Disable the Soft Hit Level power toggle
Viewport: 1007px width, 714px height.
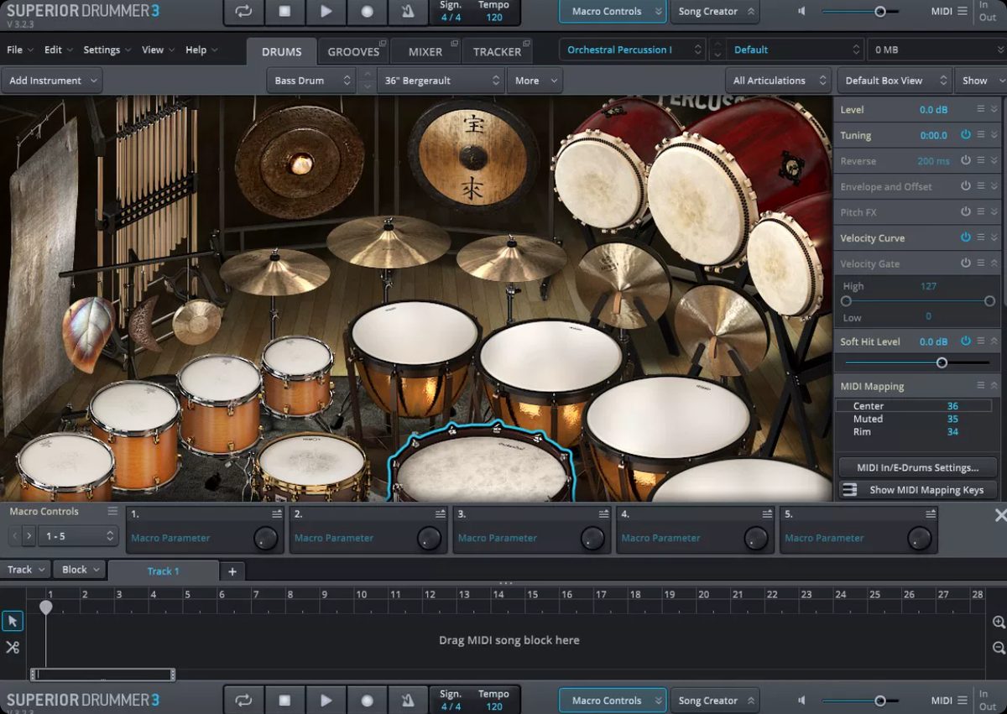tap(965, 341)
